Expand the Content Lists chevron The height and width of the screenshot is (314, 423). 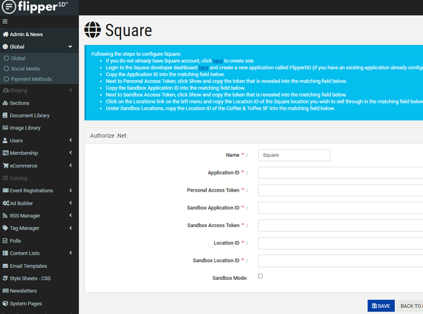[x=70, y=253]
